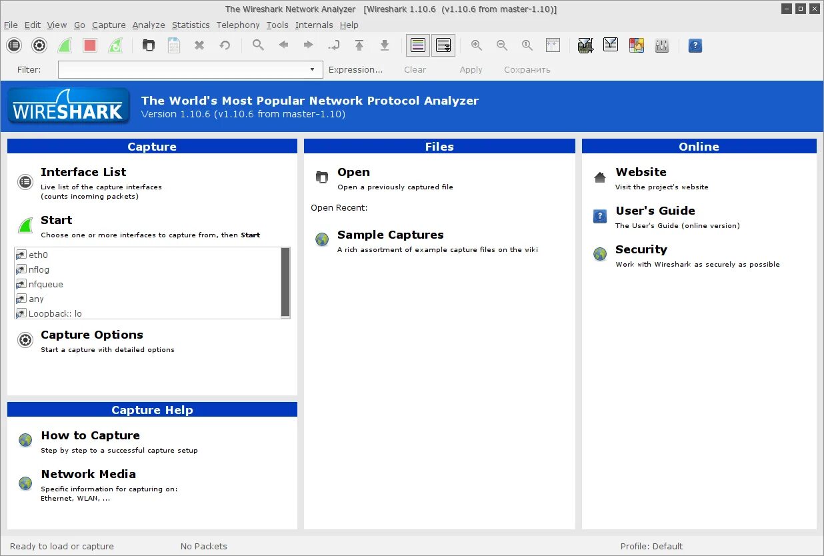Screen dimensions: 824x556
Task: Click Profile: Default in status bar
Action: click(651, 546)
